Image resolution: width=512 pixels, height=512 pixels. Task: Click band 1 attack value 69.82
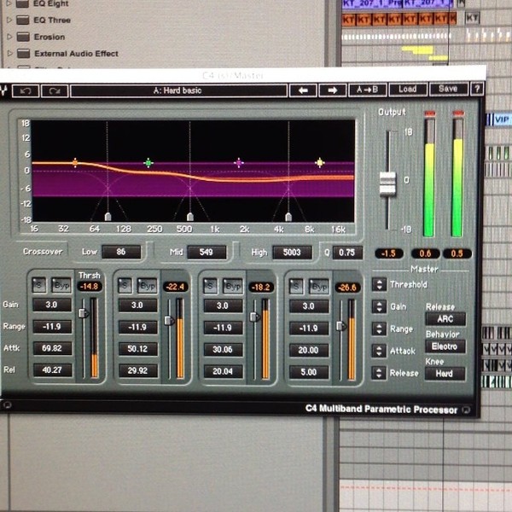52,348
